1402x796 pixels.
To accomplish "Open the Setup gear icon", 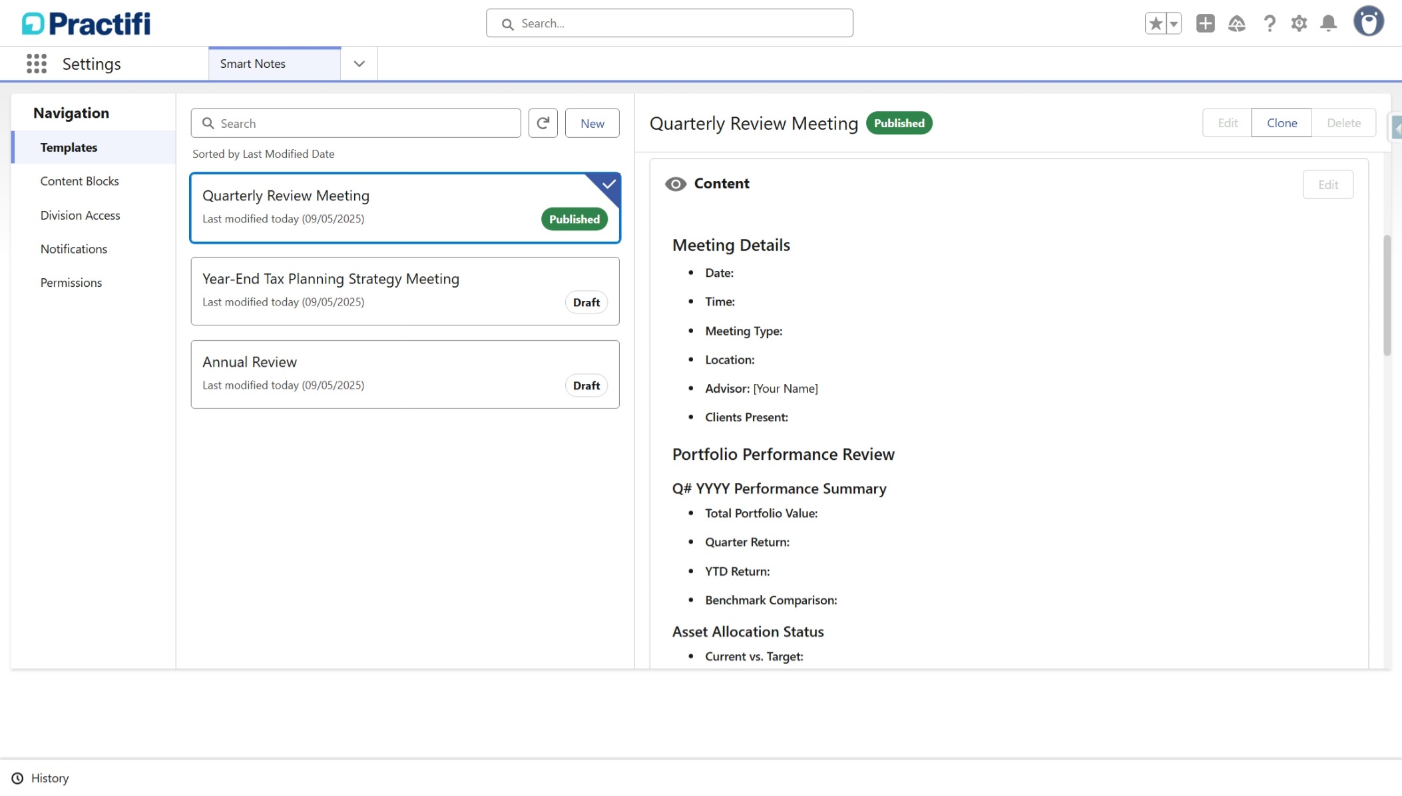I will click(1299, 23).
